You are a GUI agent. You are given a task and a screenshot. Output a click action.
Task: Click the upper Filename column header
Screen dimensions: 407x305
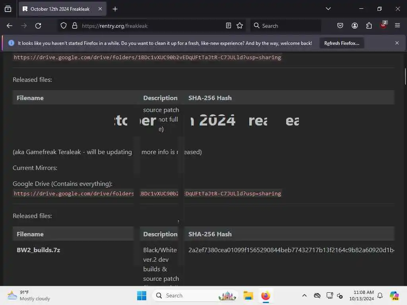coord(30,98)
